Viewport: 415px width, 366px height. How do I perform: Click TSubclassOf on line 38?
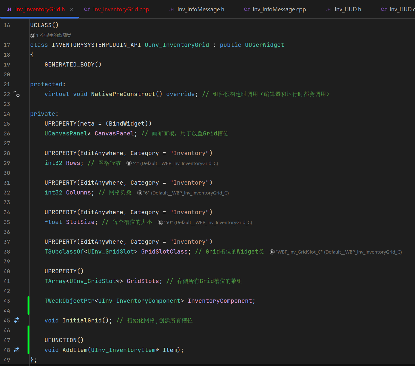point(64,252)
